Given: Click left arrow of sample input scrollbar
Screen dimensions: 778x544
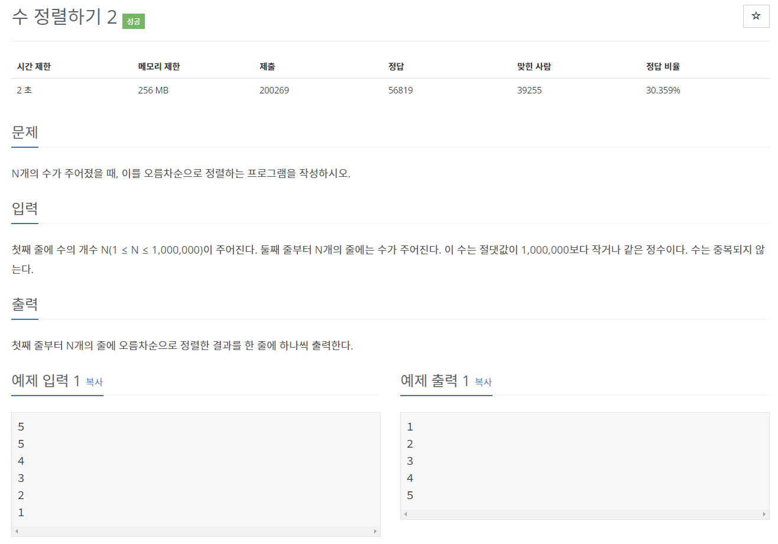Looking at the screenshot, I should tap(16, 532).
